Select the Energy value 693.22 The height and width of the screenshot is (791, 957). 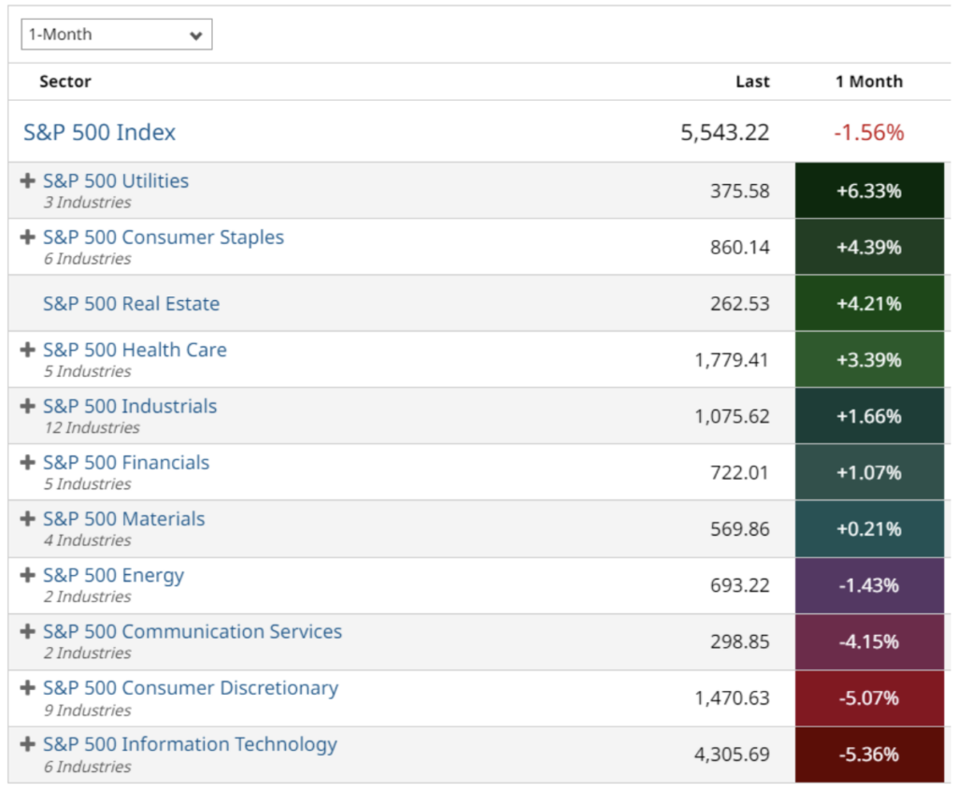pos(740,585)
